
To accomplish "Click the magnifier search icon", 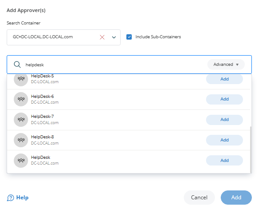I will click(17, 65).
